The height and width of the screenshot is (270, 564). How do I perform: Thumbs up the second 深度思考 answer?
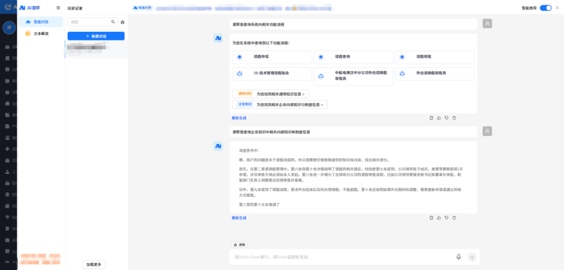tap(439, 218)
